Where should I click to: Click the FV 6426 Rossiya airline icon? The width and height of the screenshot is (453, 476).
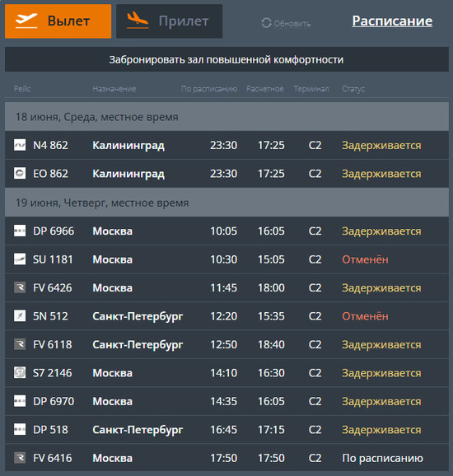tap(20, 287)
